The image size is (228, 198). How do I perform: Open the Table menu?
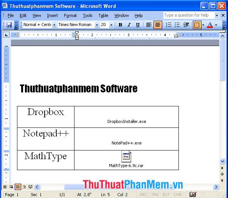pos(103,15)
